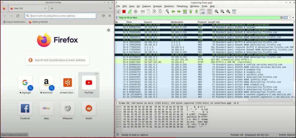Toggle auto-scroll during live capture
This screenshot has width=296, height=138.
pyautogui.click(x=202, y=12)
